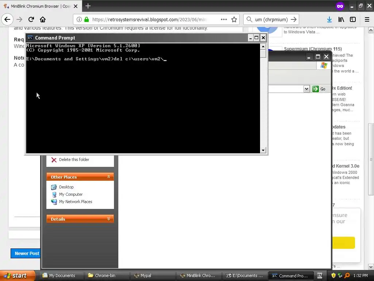Open page actions three-dots menu

pyautogui.click(x=224, y=19)
